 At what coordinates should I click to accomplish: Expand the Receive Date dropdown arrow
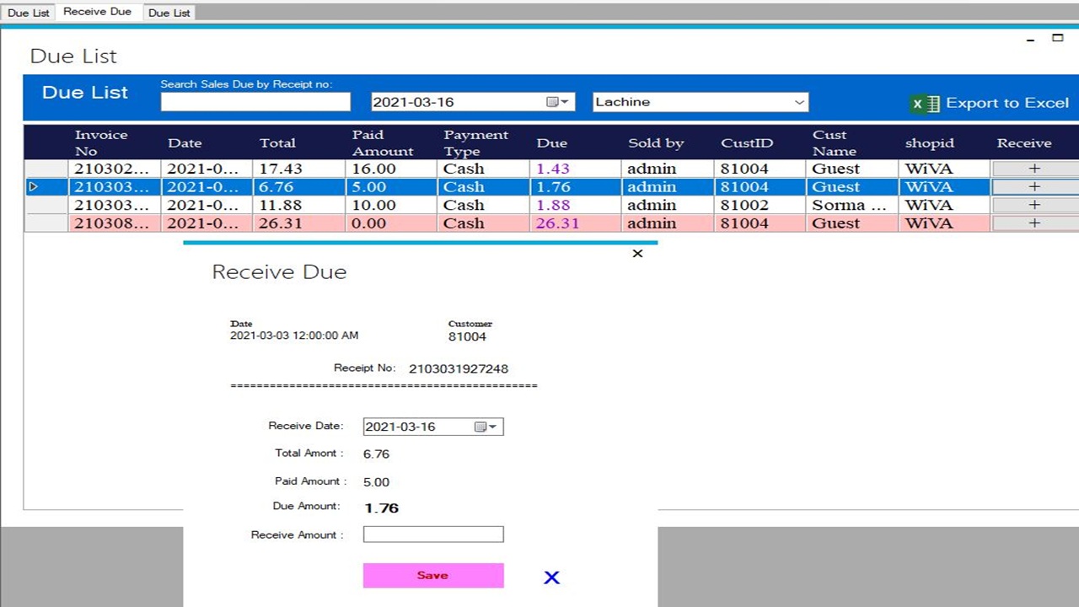[x=495, y=426]
